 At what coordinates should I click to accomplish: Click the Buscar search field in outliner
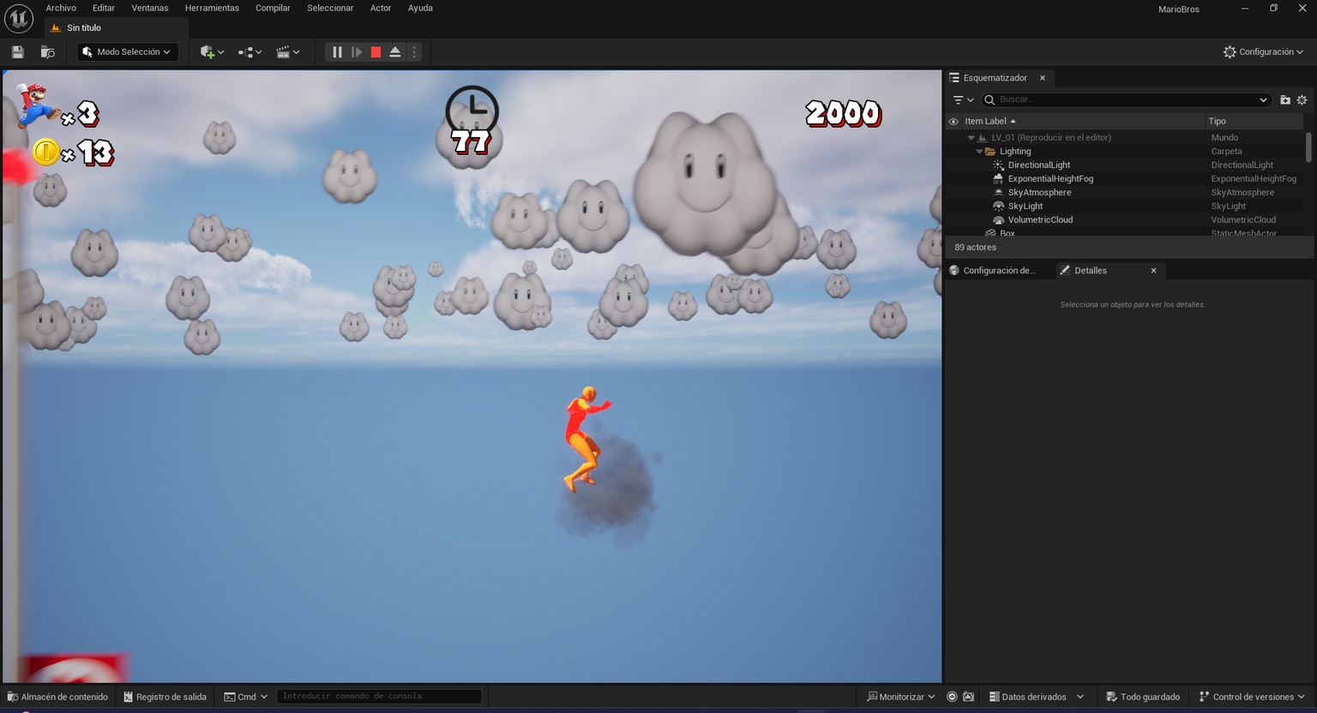pos(1125,100)
